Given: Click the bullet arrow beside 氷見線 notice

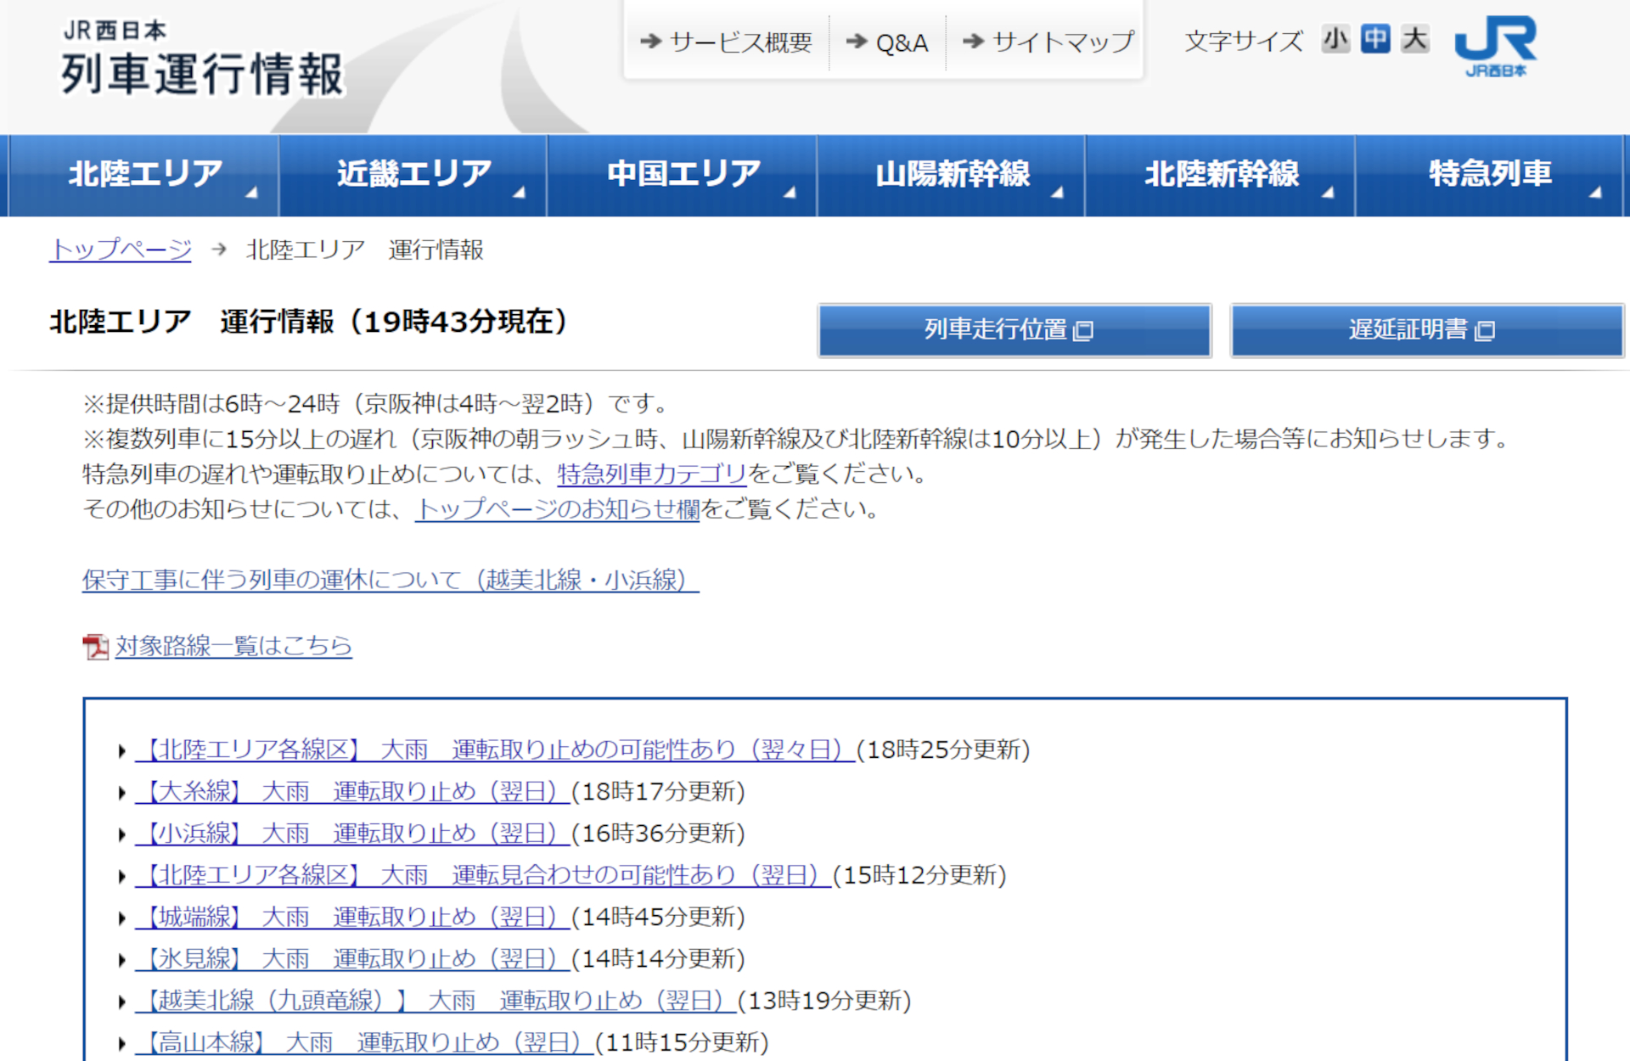Looking at the screenshot, I should tap(122, 961).
